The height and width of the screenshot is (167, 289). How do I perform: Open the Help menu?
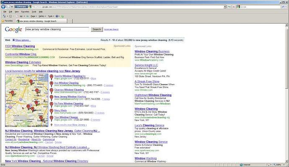[x=41, y=12]
